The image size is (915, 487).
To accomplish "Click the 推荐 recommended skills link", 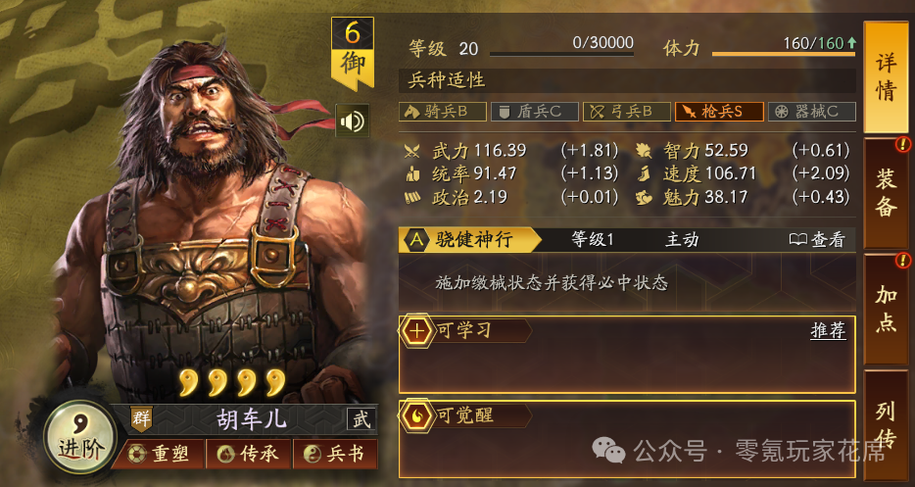I will [x=828, y=330].
